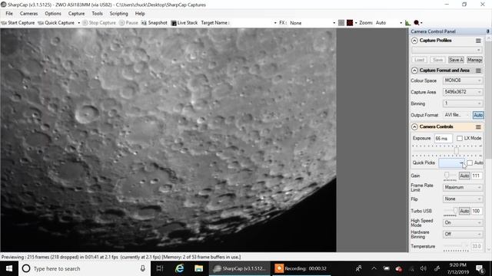Open the Options menu

click(x=53, y=14)
